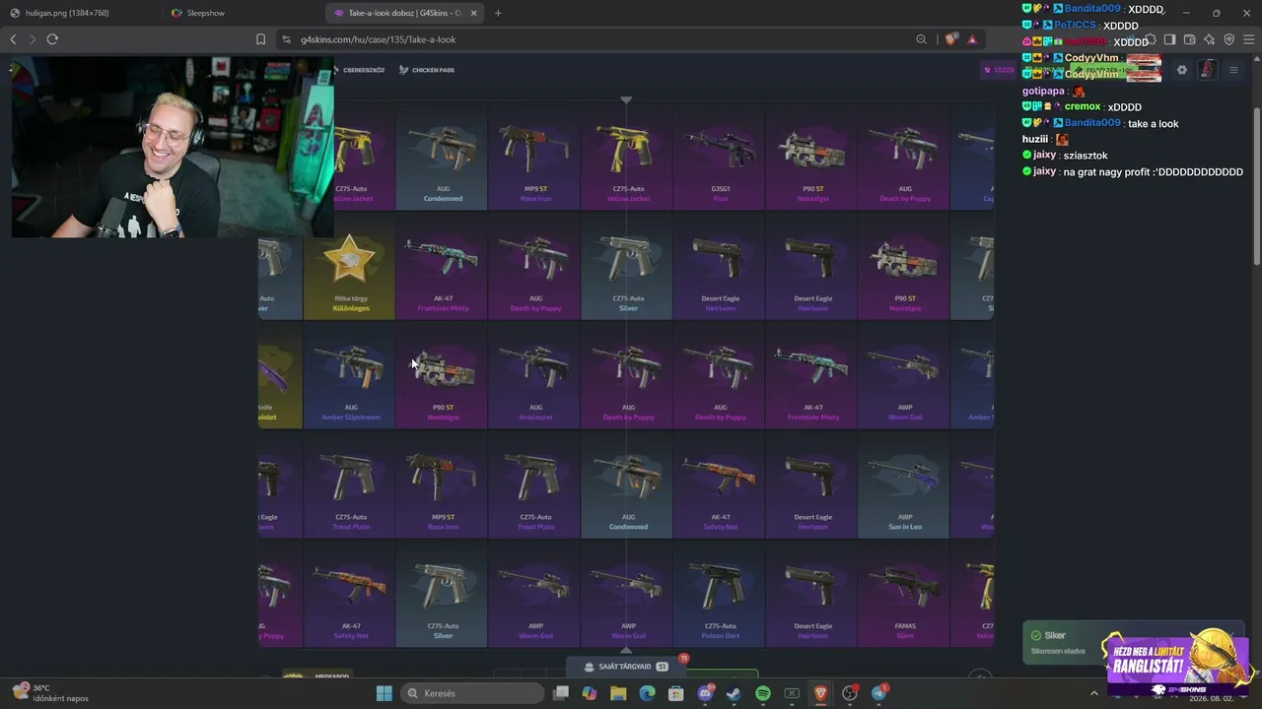Open the browser hamburger menu

1249,39
